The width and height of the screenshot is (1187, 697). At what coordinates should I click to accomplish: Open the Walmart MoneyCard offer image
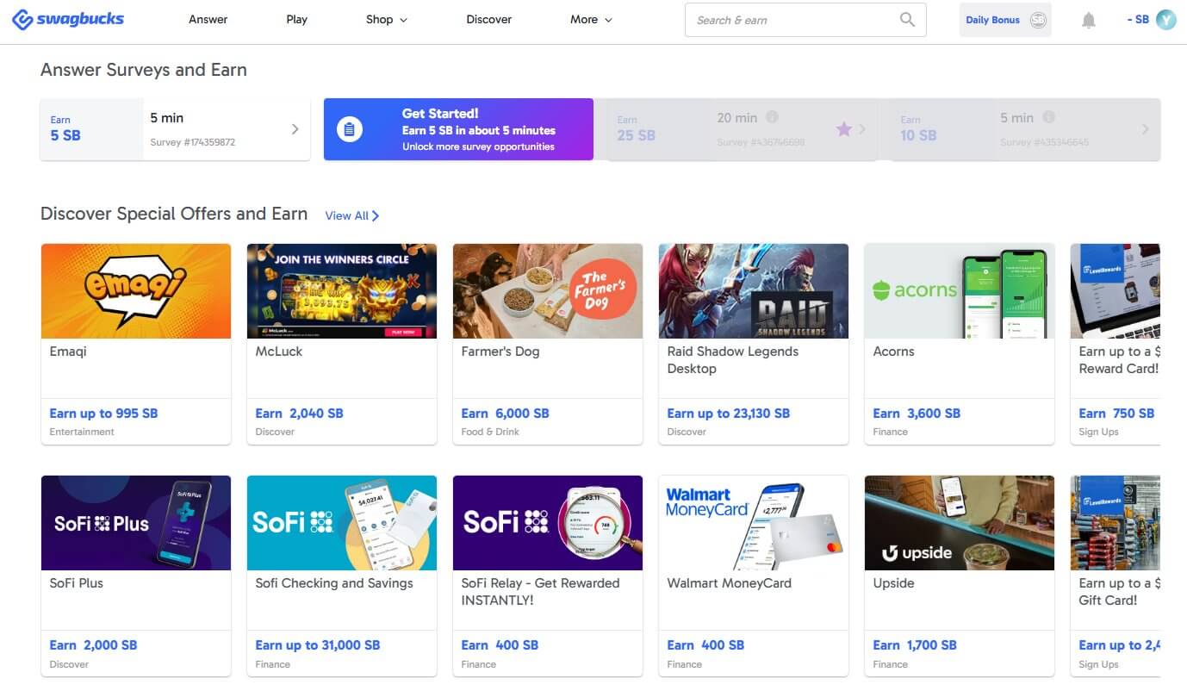[x=754, y=523]
